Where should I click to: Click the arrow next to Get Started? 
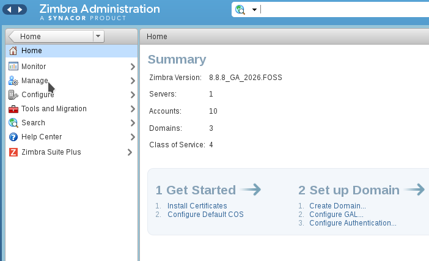[251, 189]
